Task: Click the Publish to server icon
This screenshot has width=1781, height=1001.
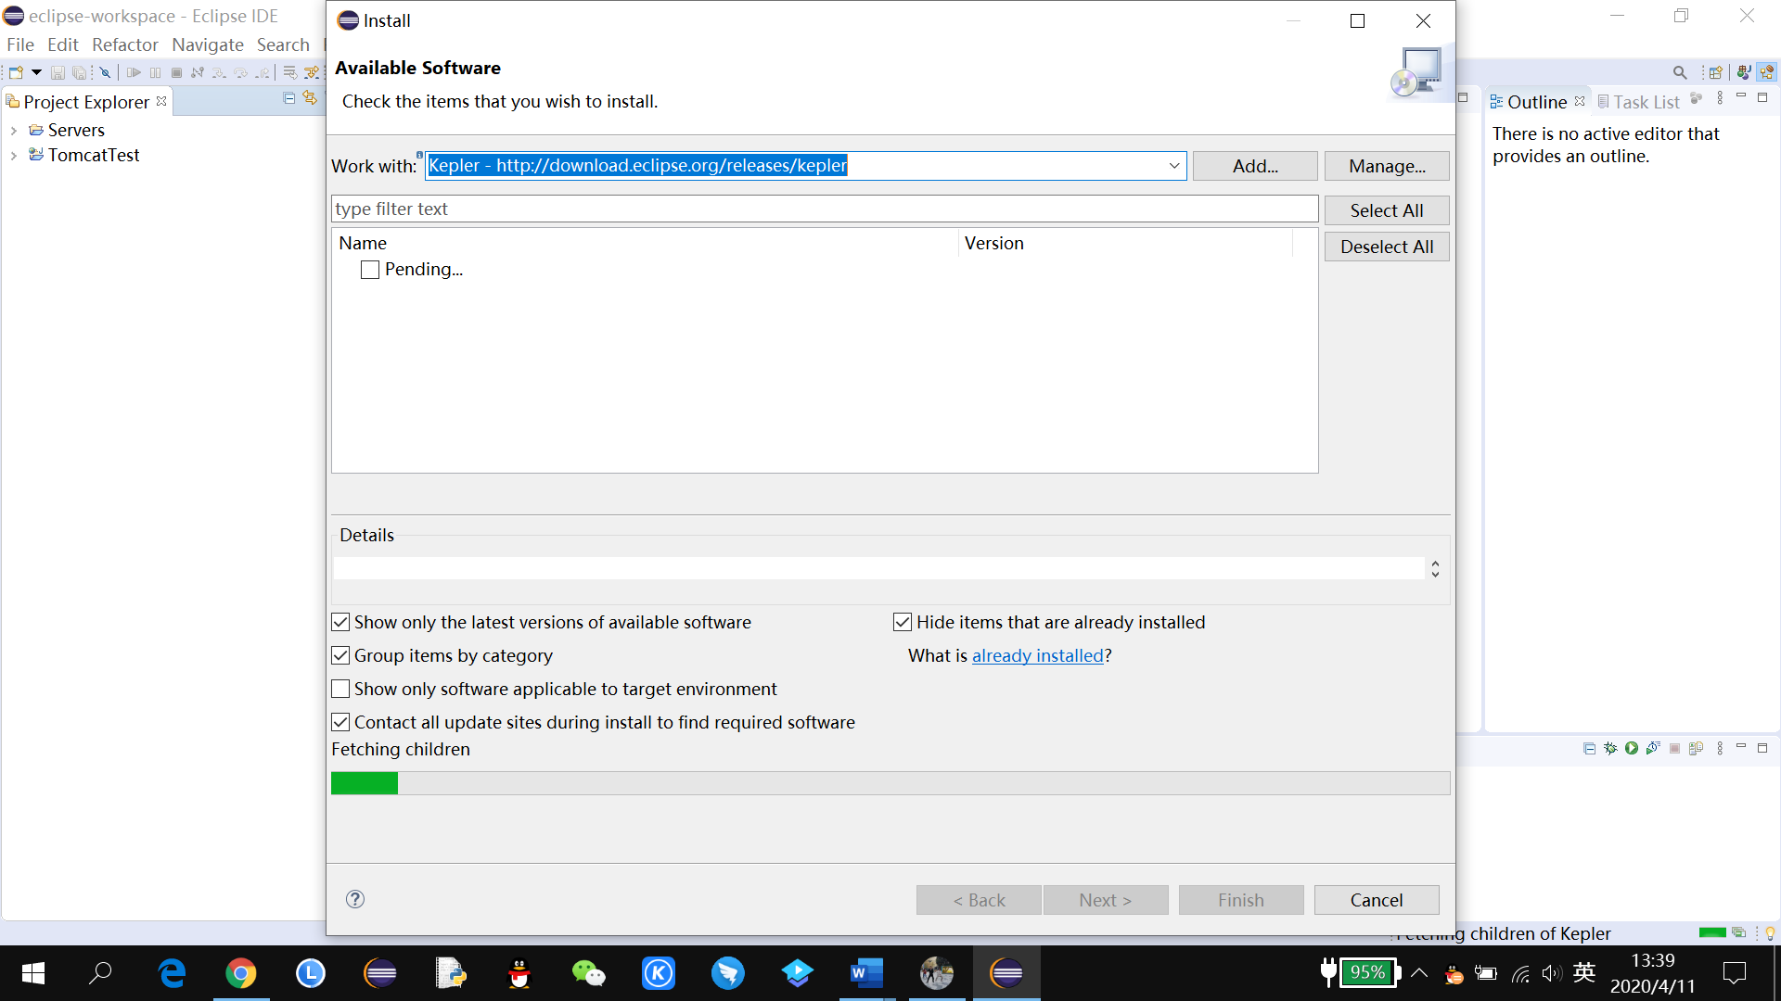Action: coord(1697,748)
